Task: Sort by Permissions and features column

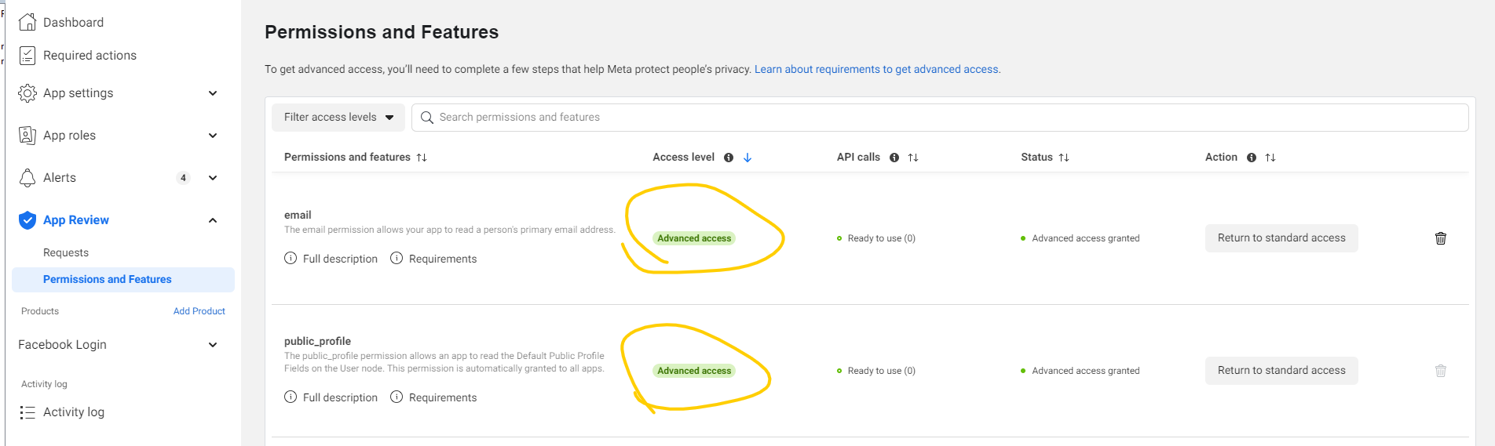Action: click(x=422, y=158)
